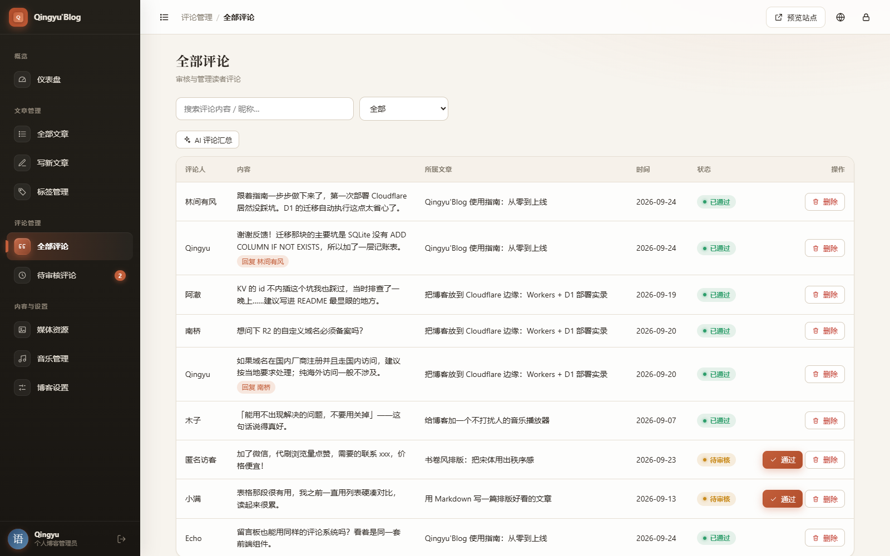
Task: Click article 书卷风排版：把宋体用出秩序感
Action: click(x=479, y=460)
